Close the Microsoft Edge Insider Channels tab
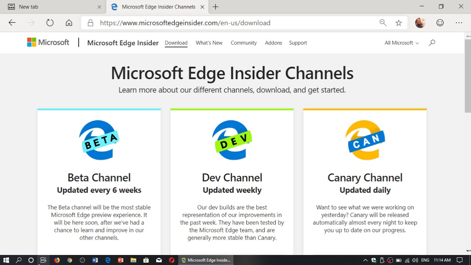The width and height of the screenshot is (471, 265). point(202,7)
